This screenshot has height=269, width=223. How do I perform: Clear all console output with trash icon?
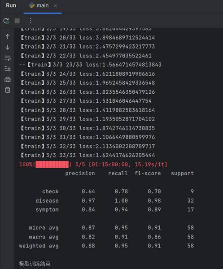[x=8, y=90]
